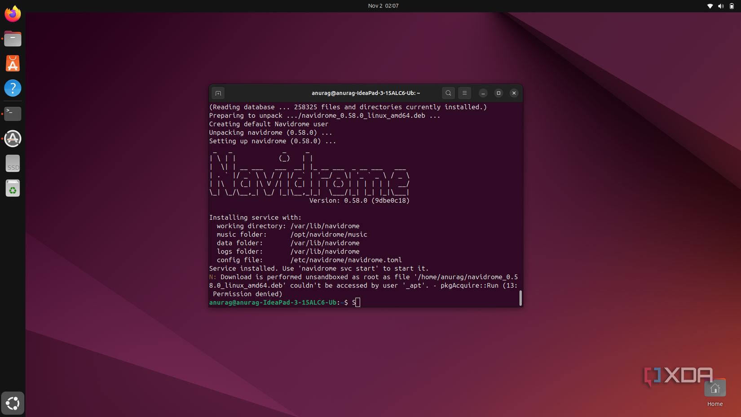Viewport: 741px width, 417px height.
Task: Open the Help application from the dock
Action: point(13,88)
